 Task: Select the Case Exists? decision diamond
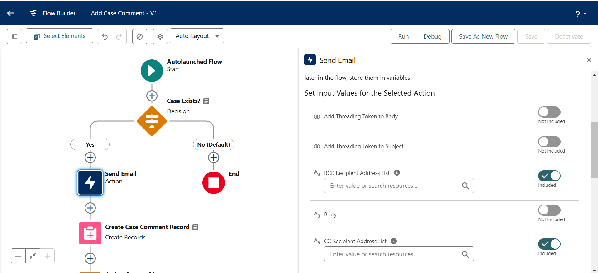tap(152, 121)
